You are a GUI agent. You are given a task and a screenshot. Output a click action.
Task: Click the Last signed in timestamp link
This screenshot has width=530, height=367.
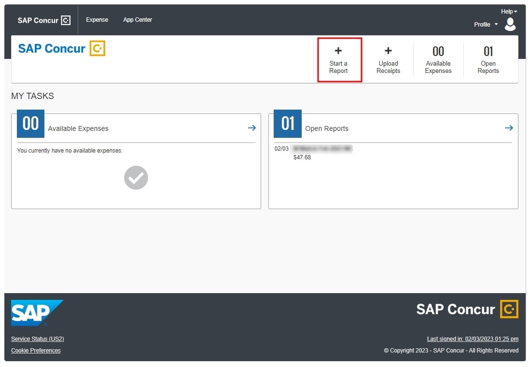pos(472,339)
